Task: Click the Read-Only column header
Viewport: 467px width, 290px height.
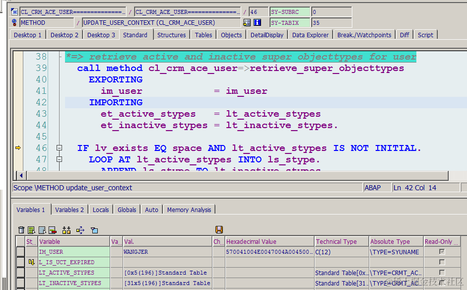Action: point(442,241)
